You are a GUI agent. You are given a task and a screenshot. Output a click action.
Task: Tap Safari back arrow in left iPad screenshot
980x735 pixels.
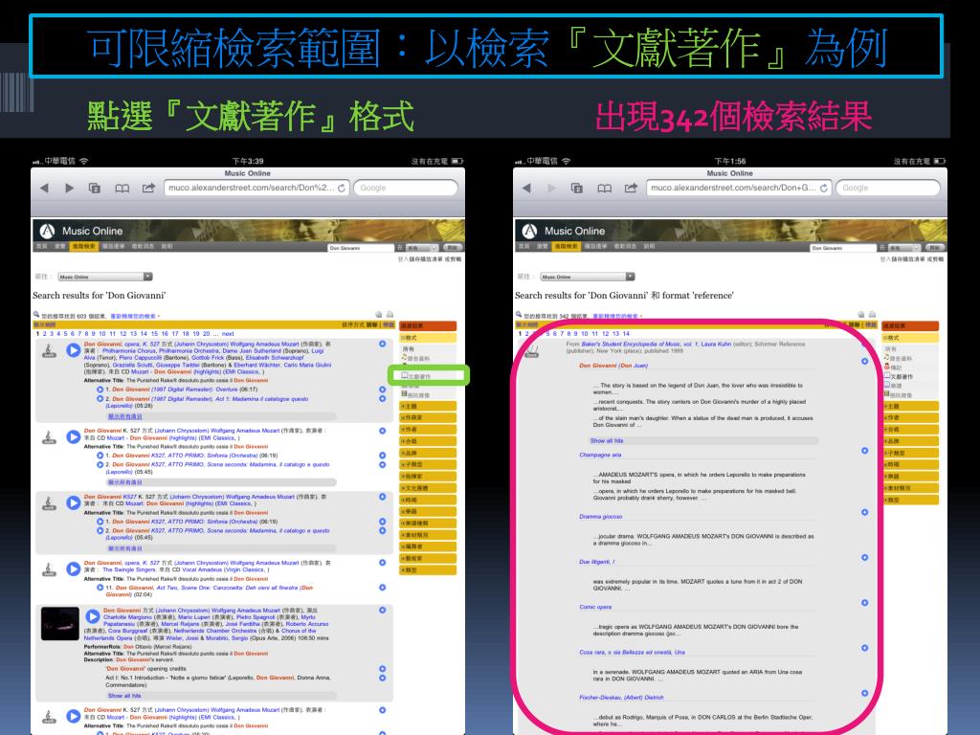point(44,189)
